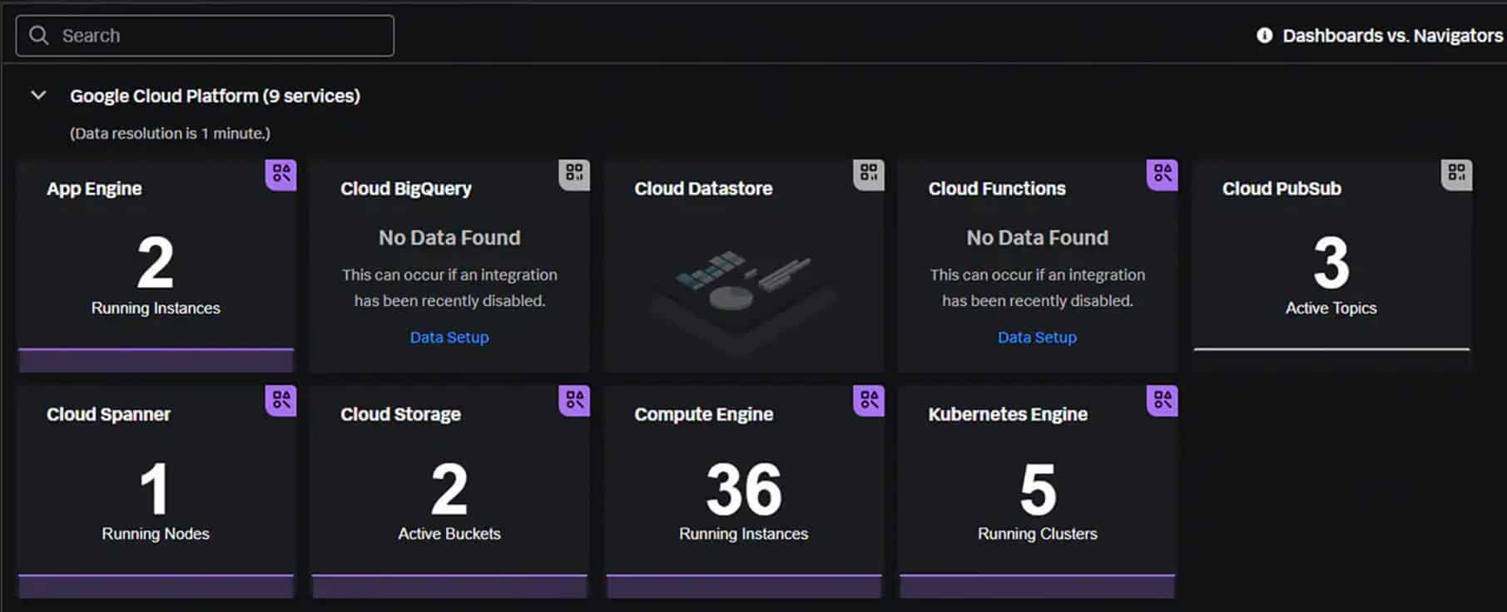Open the Compute Engine navigator icon
The width and height of the screenshot is (1507, 612).
869,400
